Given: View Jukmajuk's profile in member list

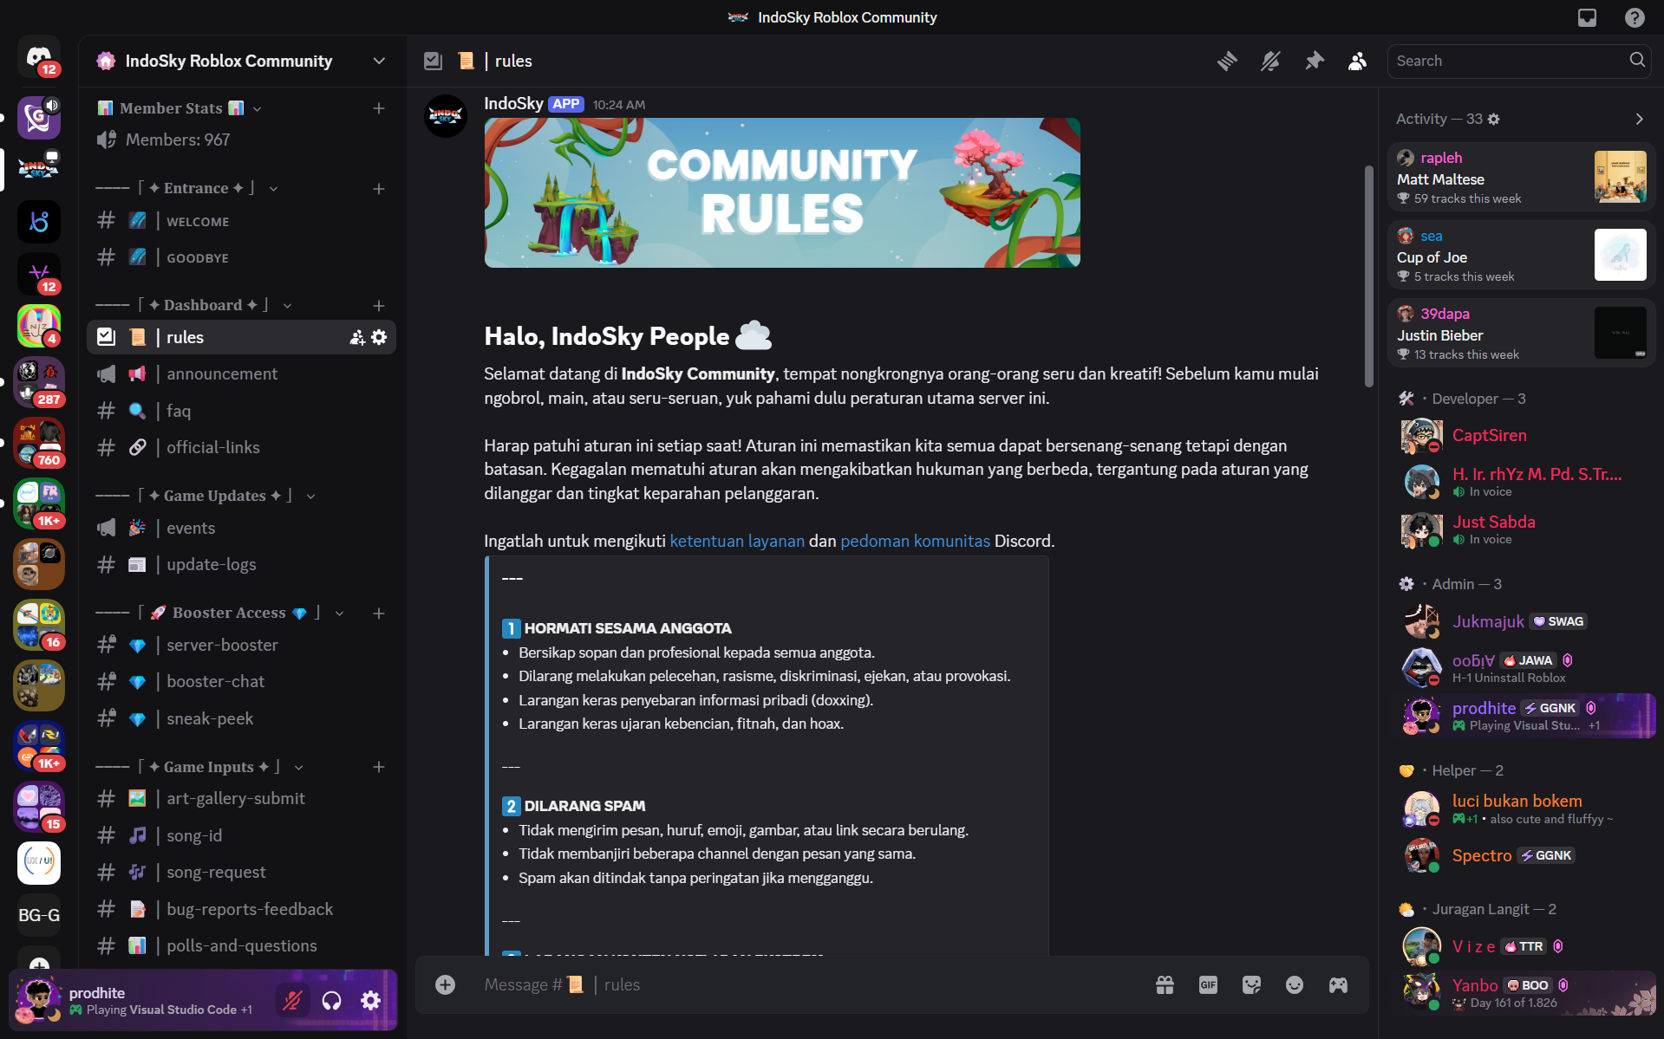Looking at the screenshot, I should click(1522, 621).
